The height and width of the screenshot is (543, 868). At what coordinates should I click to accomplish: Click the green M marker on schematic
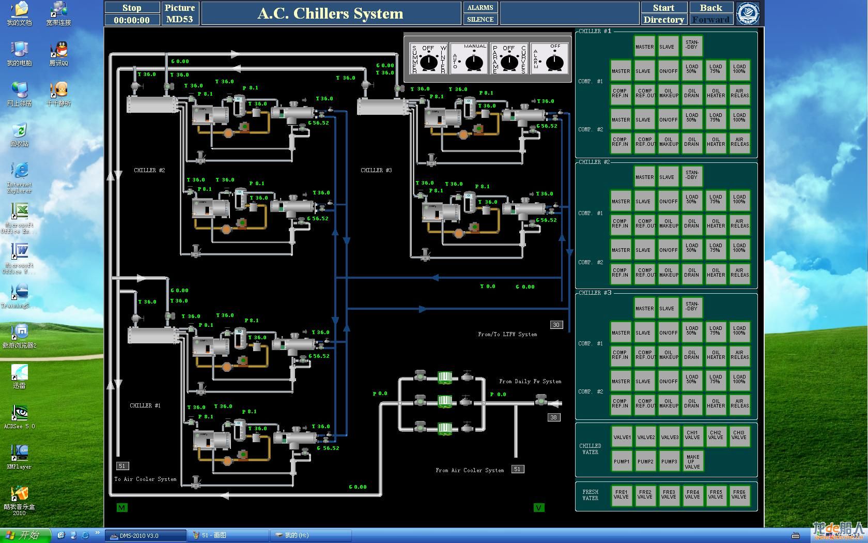[122, 508]
